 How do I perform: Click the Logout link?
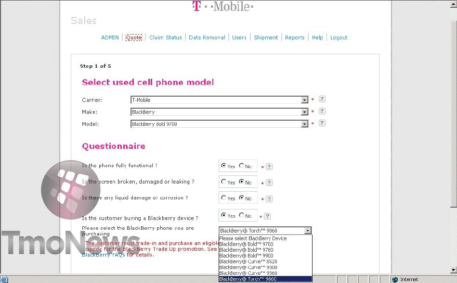(339, 37)
